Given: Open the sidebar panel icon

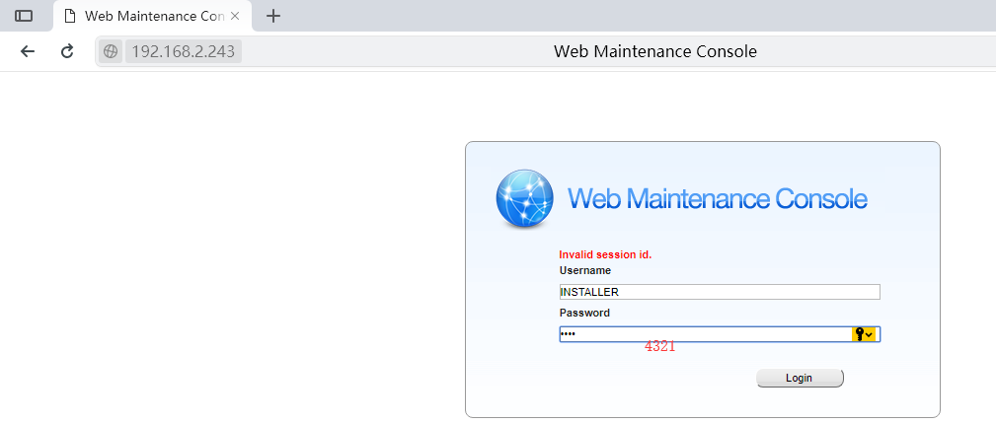Looking at the screenshot, I should click(x=24, y=16).
